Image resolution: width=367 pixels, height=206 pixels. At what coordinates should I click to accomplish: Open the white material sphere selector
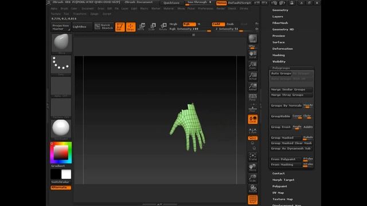[x=61, y=129]
